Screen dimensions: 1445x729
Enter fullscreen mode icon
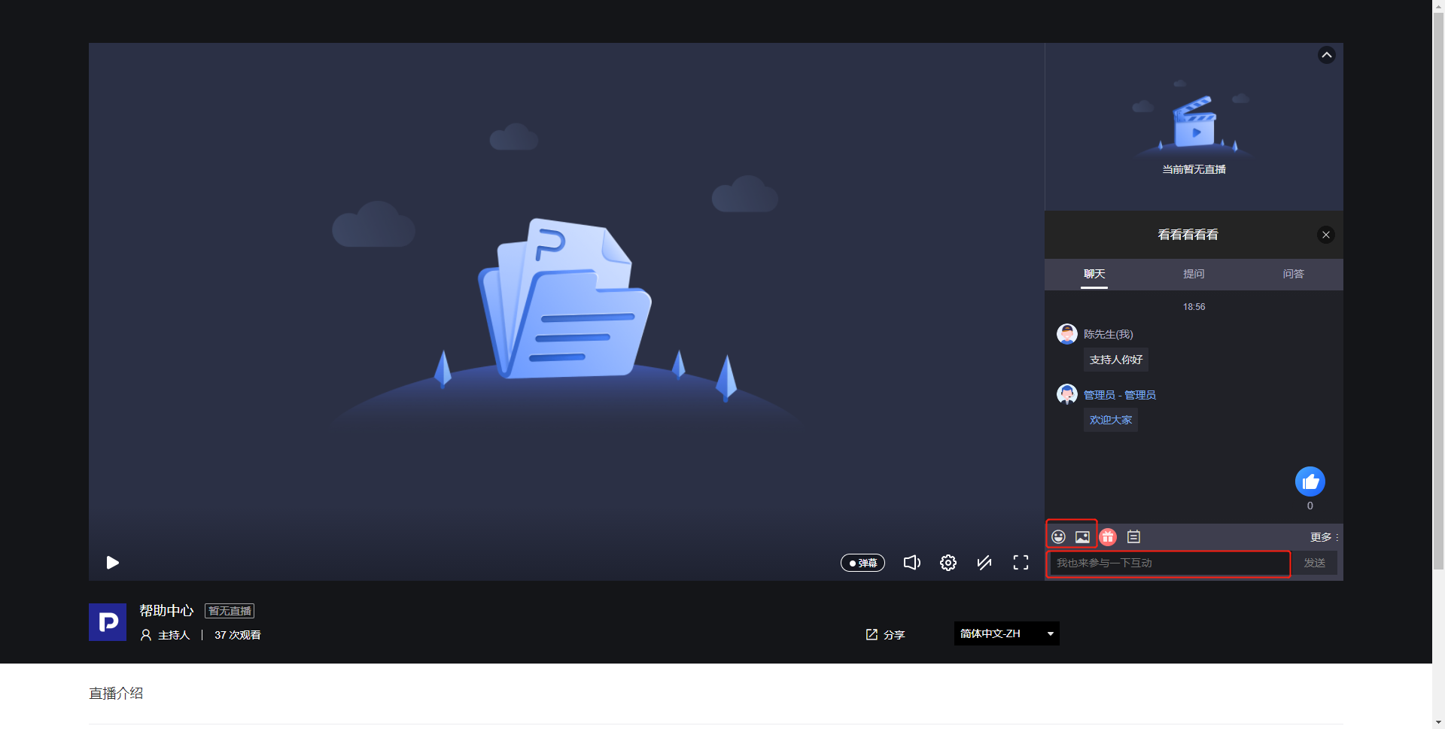tap(1021, 563)
